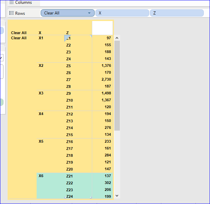The image size is (210, 204).
Task: Select the value 97 cell
Action: 109,38
